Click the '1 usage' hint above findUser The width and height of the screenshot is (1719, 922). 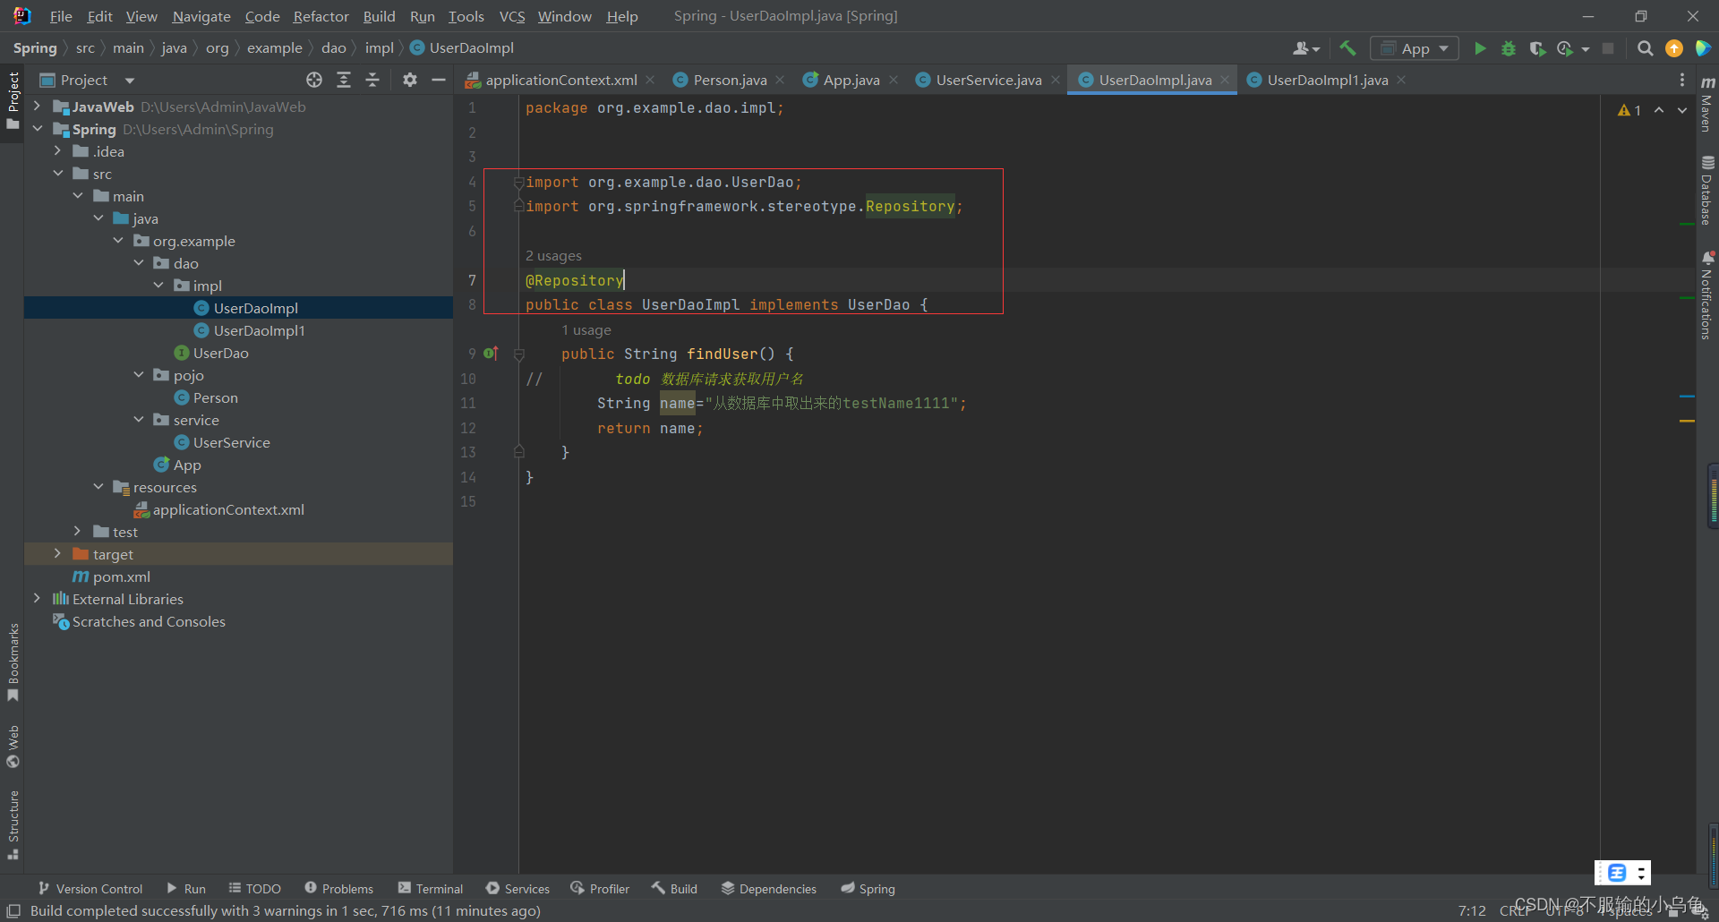pos(586,330)
